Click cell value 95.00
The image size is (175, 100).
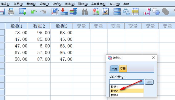pyautogui.click(x=39, y=33)
